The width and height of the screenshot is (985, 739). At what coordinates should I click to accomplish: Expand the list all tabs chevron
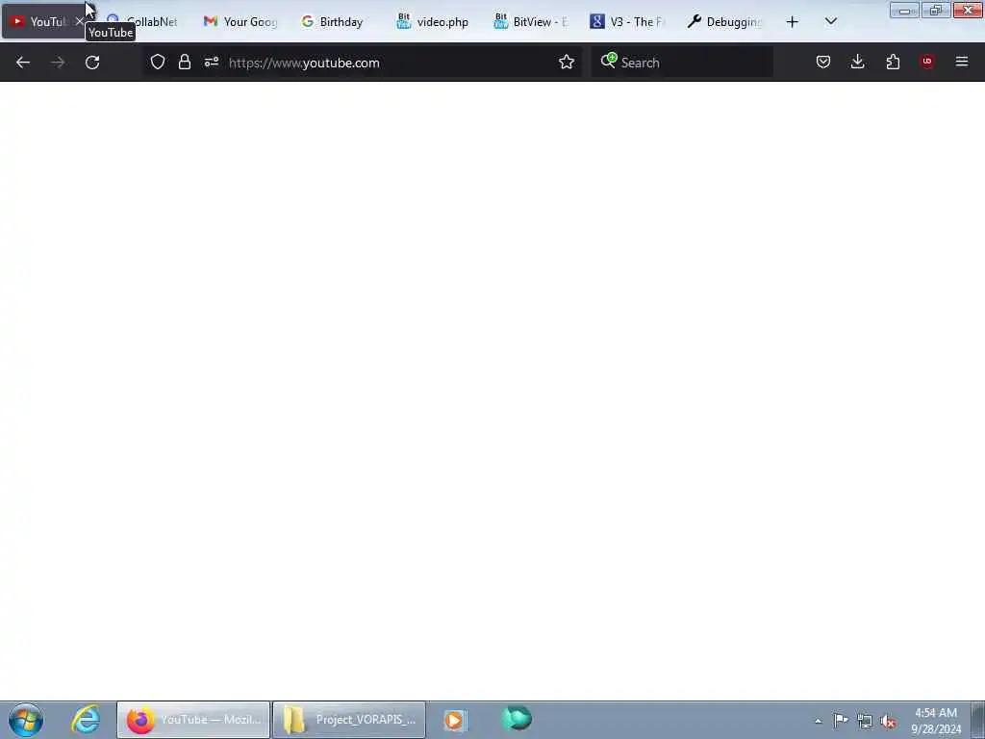coord(831,21)
